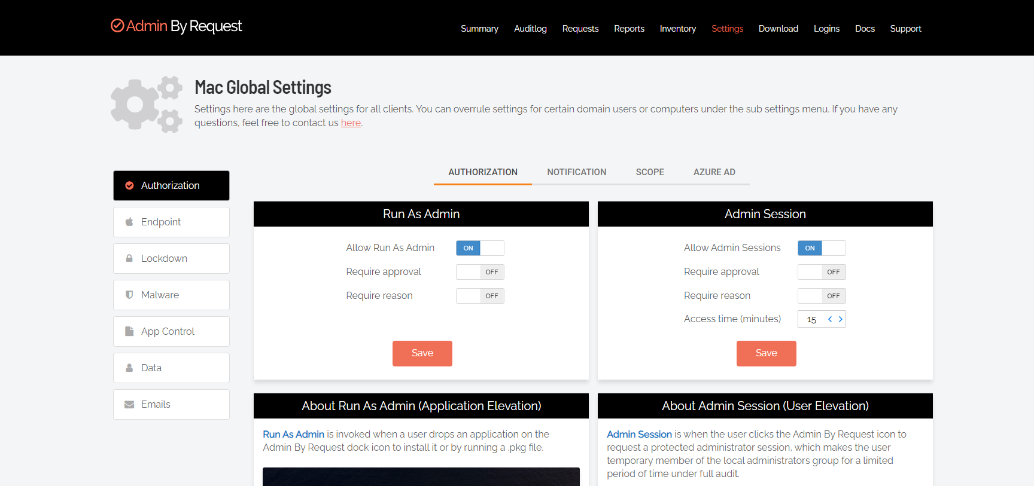Select App Control in the sidebar
The height and width of the screenshot is (486, 1034).
(x=171, y=332)
